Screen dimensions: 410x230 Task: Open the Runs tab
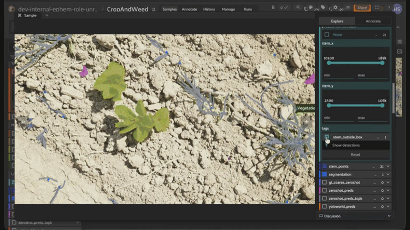[x=248, y=9]
